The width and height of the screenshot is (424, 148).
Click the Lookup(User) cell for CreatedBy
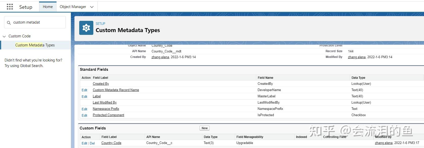(x=361, y=84)
